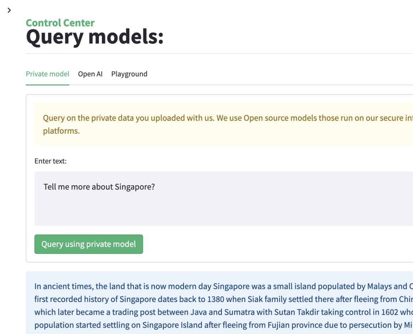Click the Query models: heading
Screen dimensions: 413x334
coord(95,37)
